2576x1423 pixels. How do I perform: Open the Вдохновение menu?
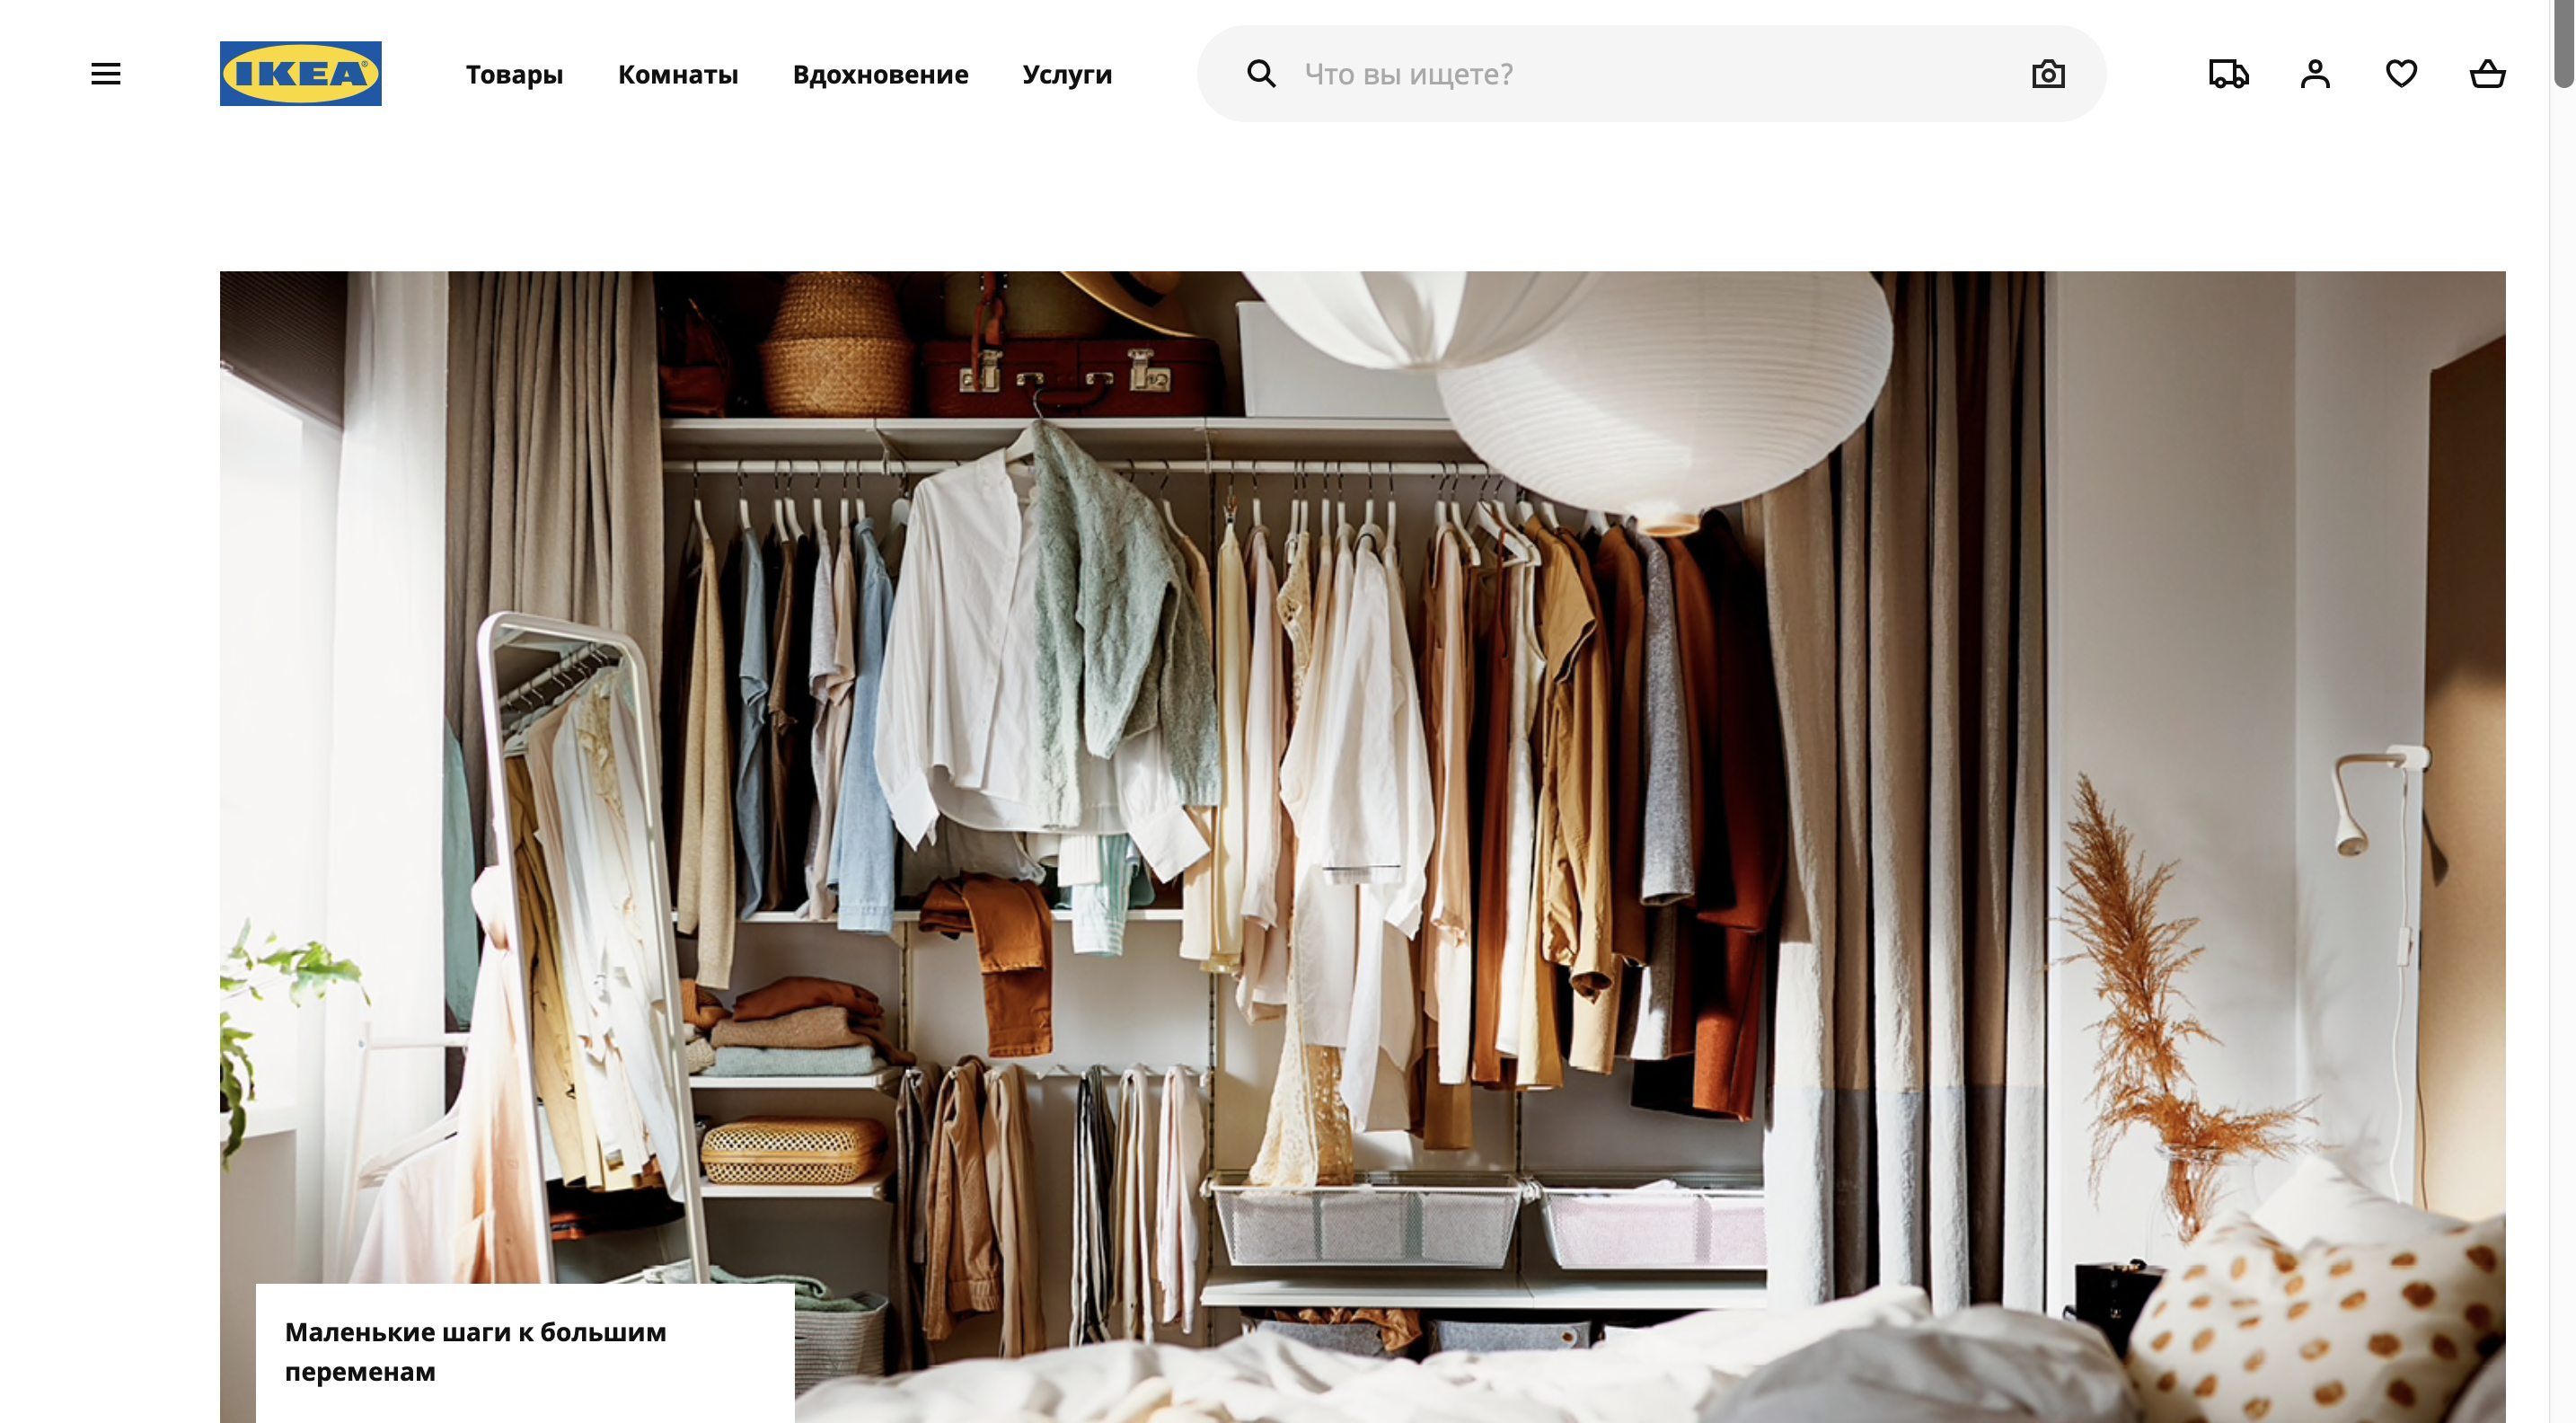(x=881, y=75)
